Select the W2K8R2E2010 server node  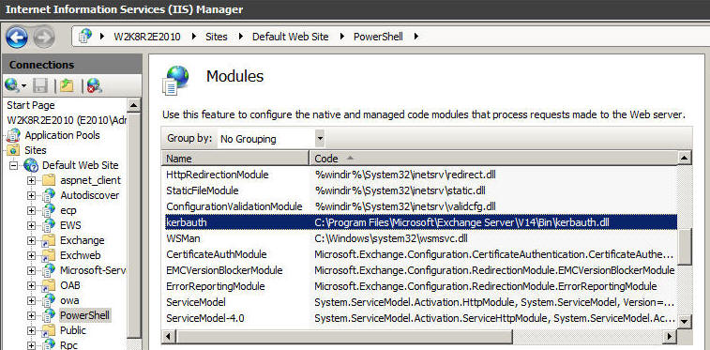pos(67,120)
